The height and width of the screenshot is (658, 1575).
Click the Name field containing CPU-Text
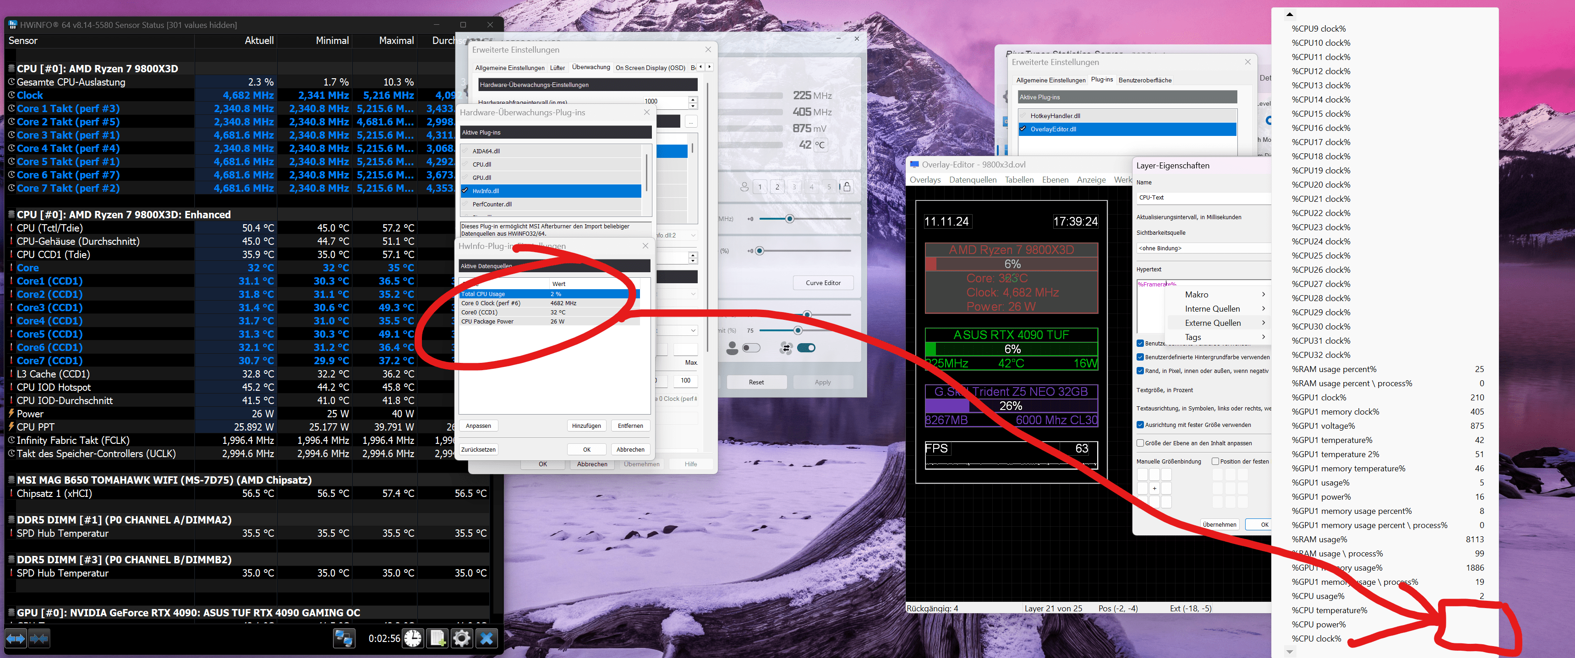pyautogui.click(x=1203, y=197)
